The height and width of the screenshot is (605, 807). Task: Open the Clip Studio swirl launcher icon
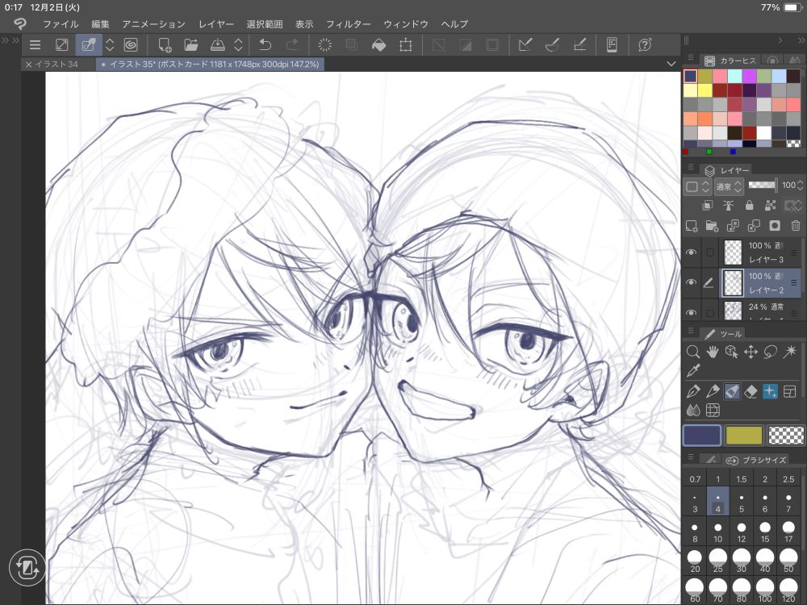[131, 45]
